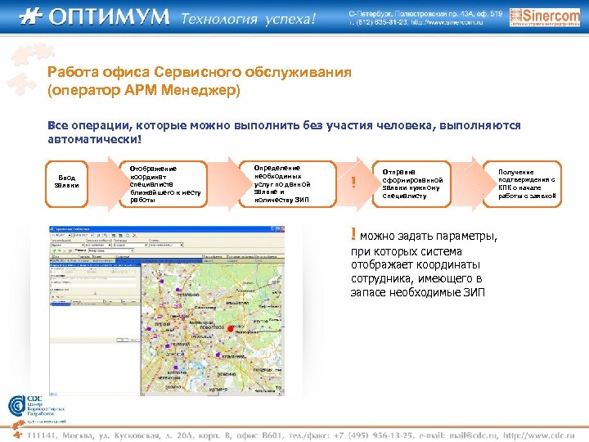Select the 'Получение подтверждения с КПК' step box

[x=522, y=184]
